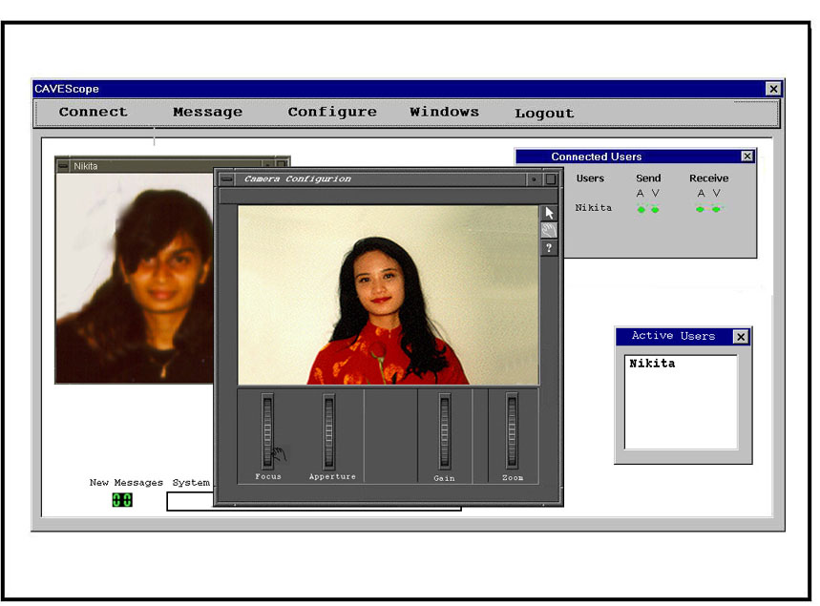
Task: Close the CAVEScope main window
Action: click(773, 89)
